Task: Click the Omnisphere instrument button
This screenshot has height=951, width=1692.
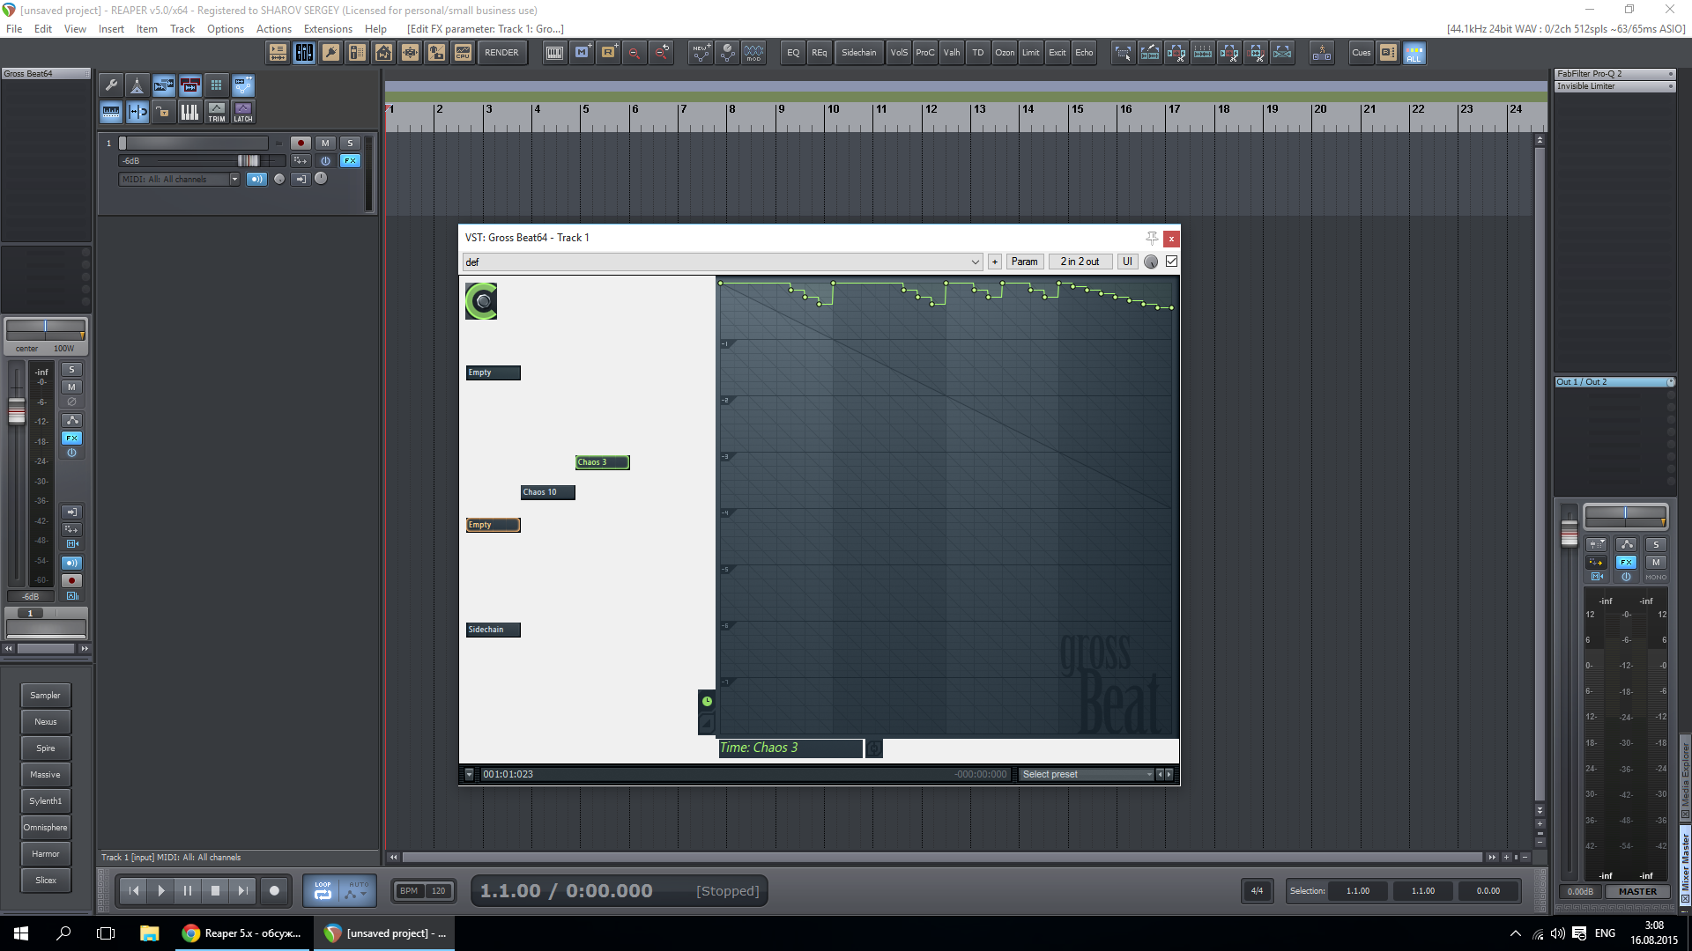Action: pos(46,828)
